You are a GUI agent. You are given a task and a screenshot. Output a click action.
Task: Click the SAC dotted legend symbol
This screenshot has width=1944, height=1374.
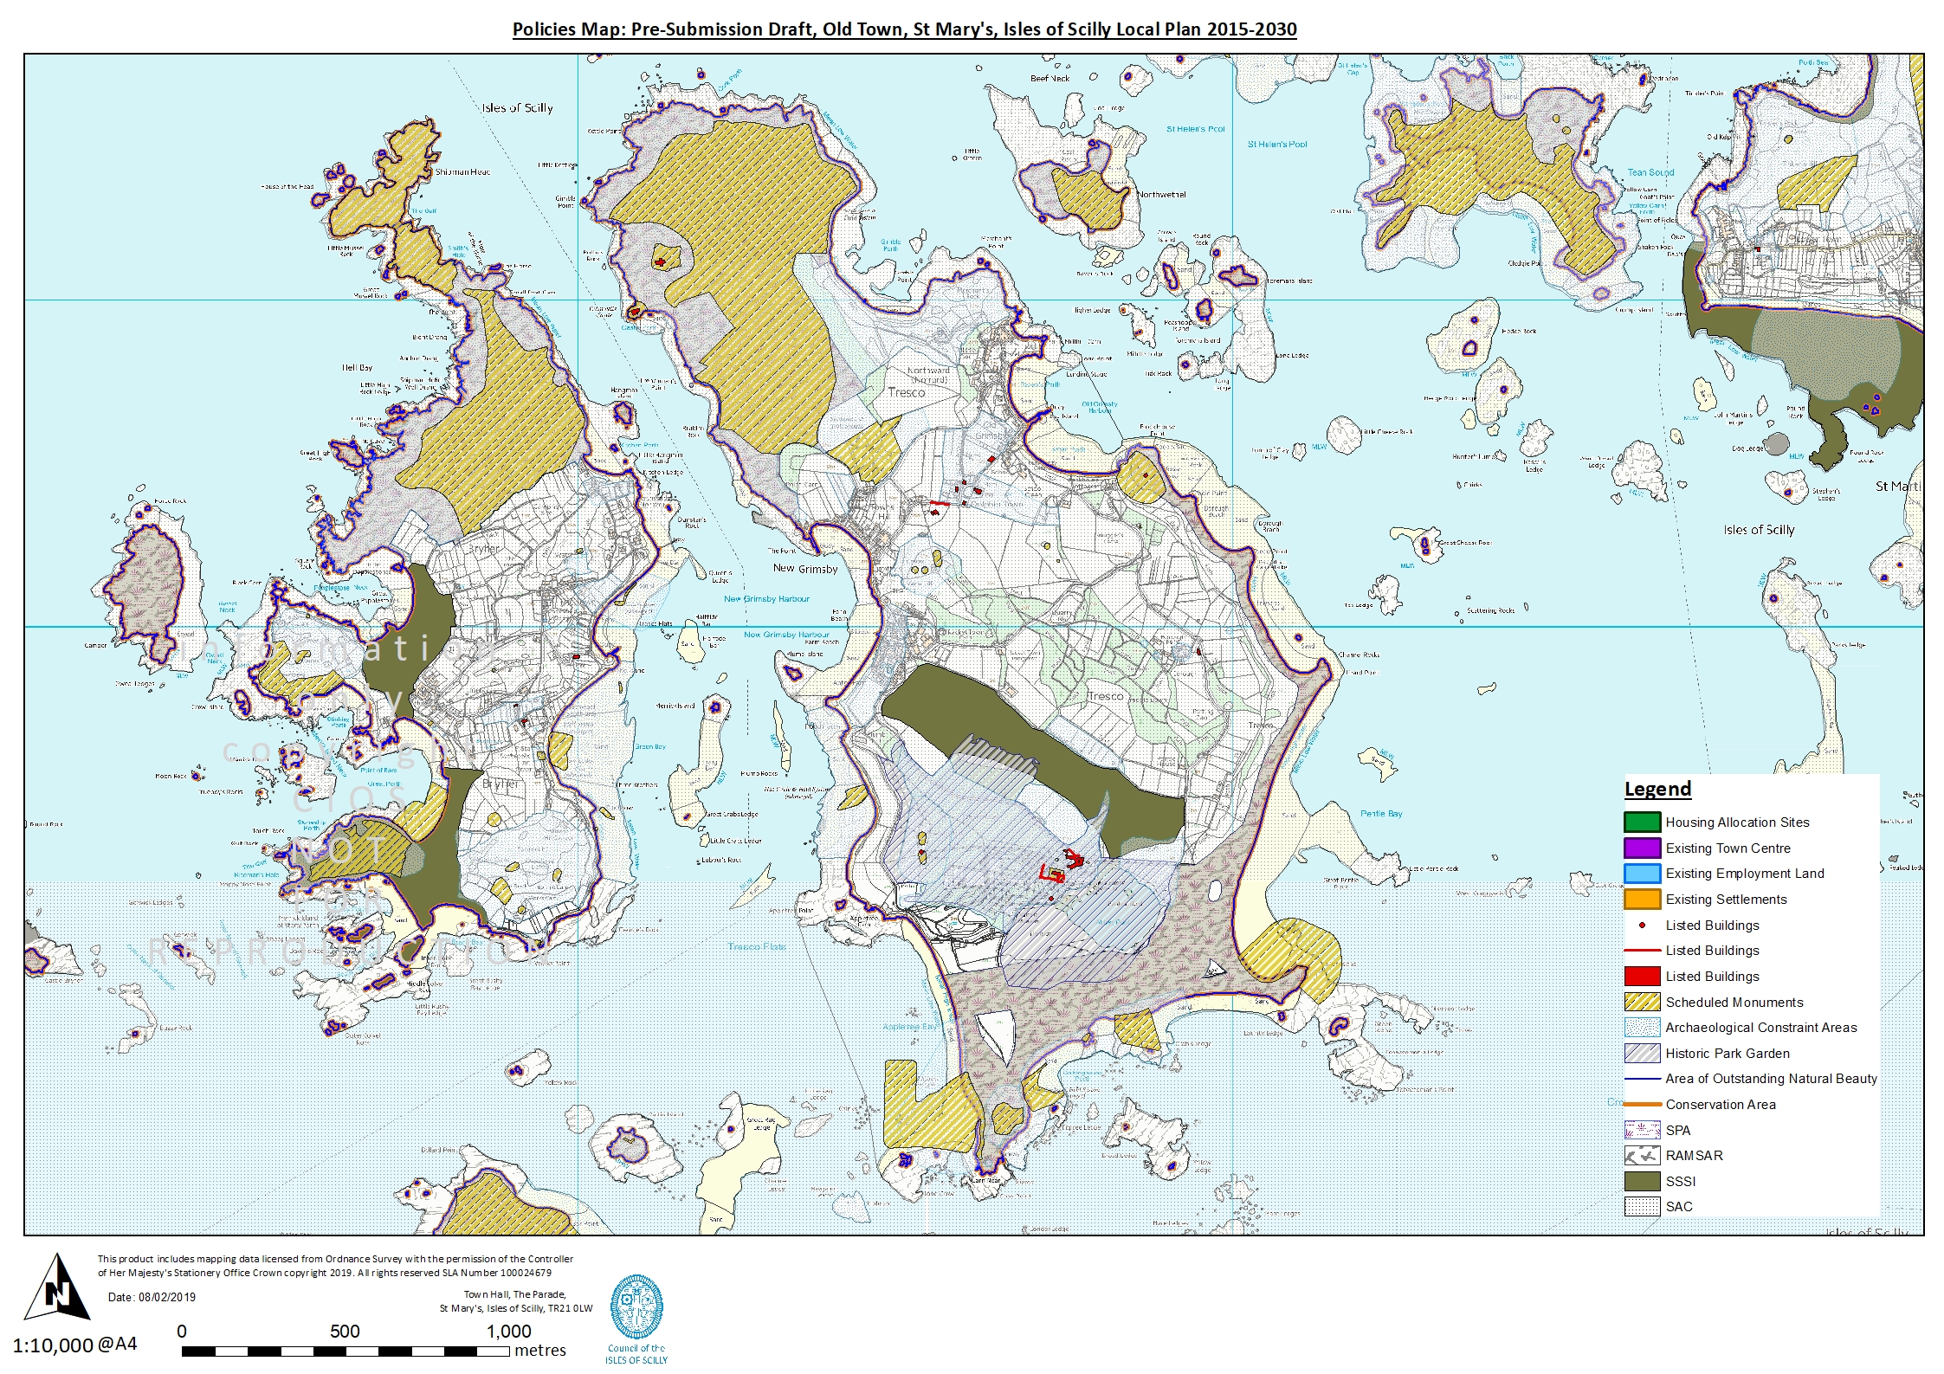tap(1642, 1207)
